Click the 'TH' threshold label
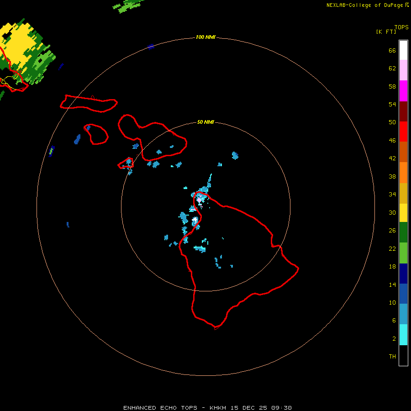Viewport: 411px width, 411px height. [x=392, y=356]
